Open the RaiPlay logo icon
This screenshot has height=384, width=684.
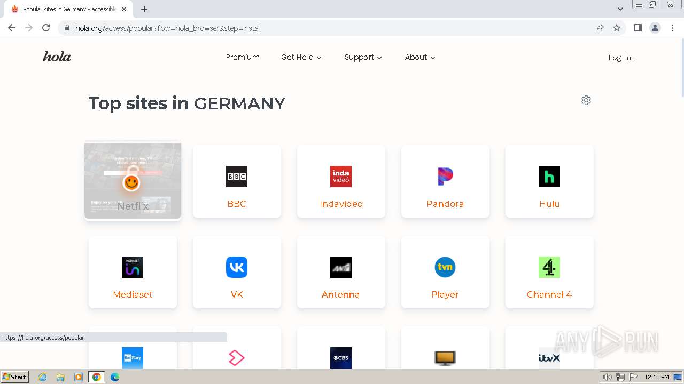pyautogui.click(x=133, y=358)
